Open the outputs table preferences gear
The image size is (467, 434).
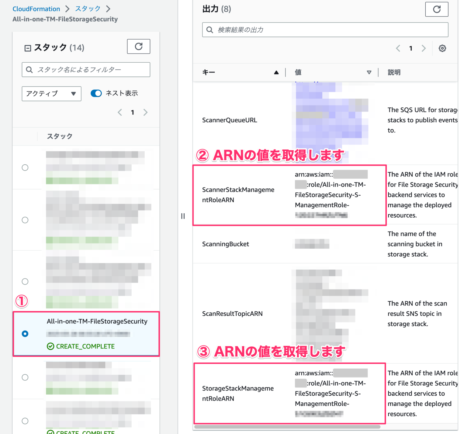tap(442, 48)
